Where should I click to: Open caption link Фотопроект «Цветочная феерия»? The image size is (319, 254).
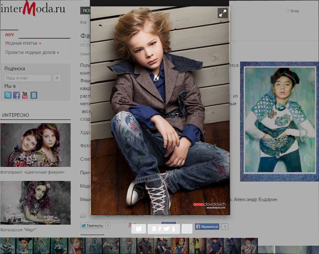32,172
